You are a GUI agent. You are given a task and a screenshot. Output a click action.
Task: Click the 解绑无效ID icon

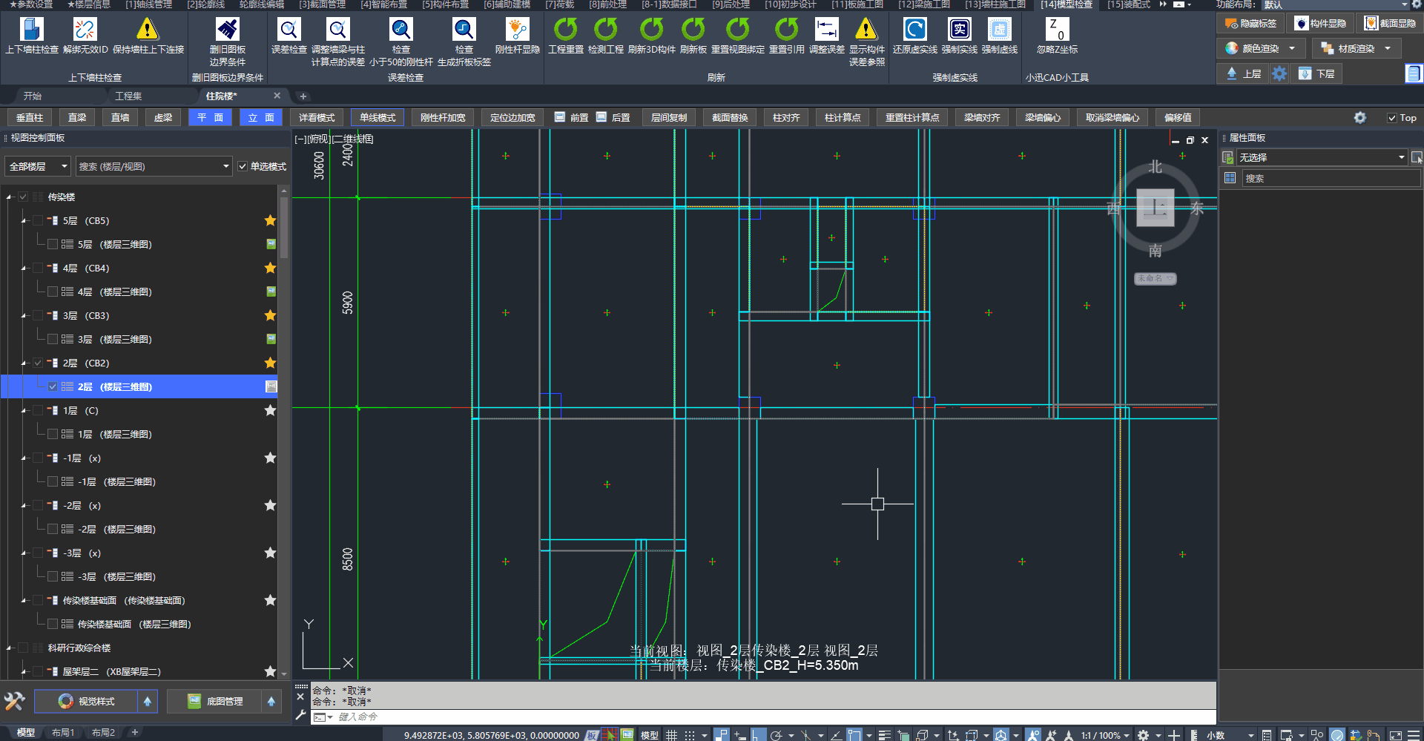[x=85, y=30]
